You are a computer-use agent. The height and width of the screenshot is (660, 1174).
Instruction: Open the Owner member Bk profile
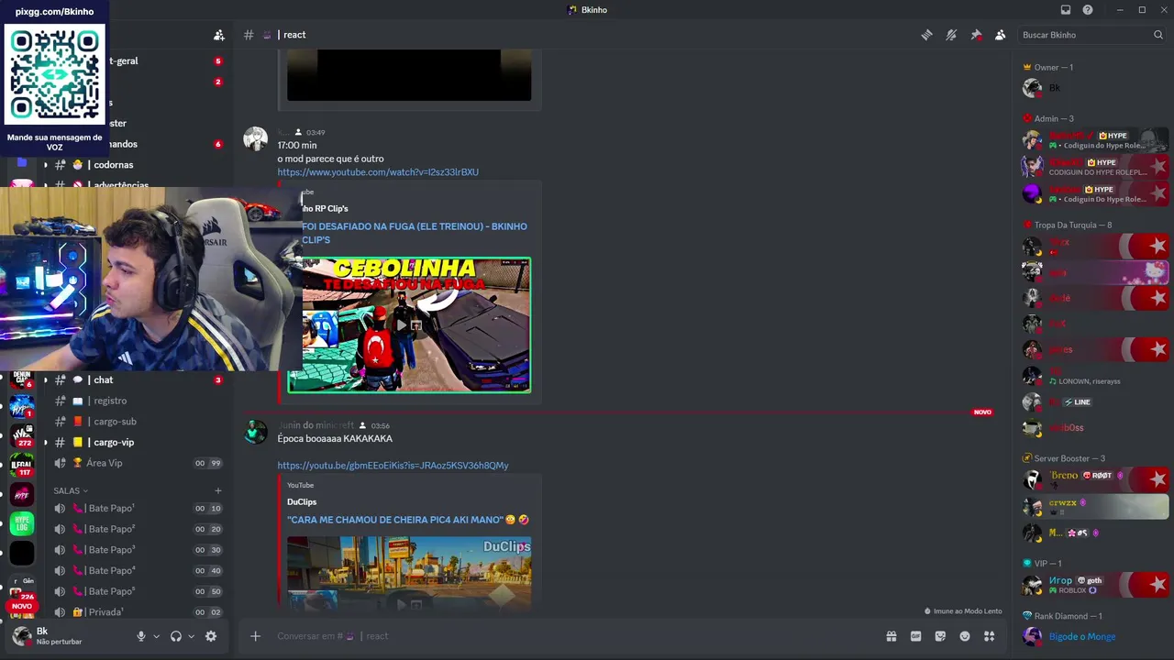(x=1096, y=88)
